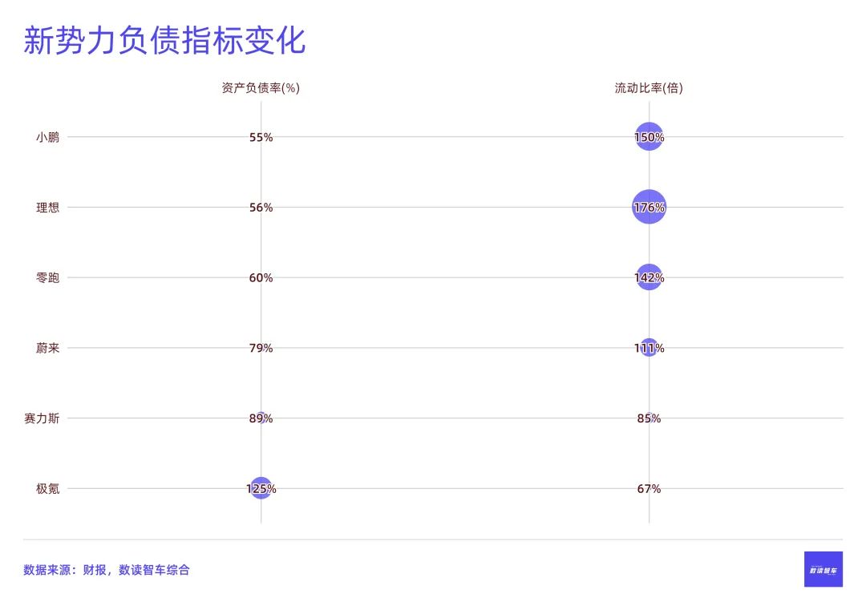Click the 176% bubble for 理想

(649, 208)
